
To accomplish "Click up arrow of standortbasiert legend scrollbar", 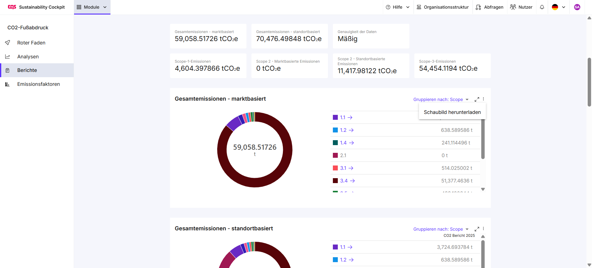I will click(483, 237).
